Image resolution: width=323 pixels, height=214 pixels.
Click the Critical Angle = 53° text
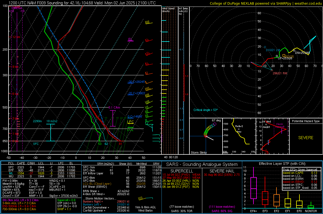[x=206, y=110]
